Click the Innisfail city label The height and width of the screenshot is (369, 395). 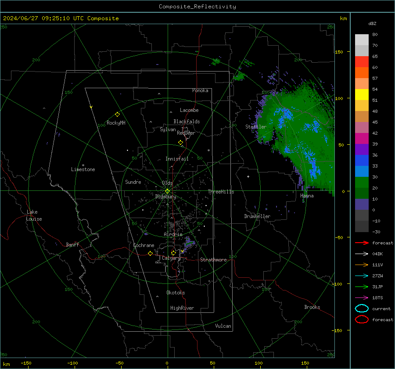(177, 159)
